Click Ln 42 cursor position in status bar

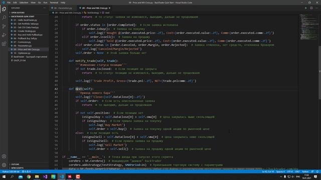[268, 171]
